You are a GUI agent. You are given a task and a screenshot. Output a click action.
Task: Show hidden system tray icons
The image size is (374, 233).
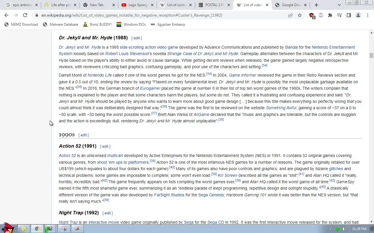pyautogui.click(x=330, y=229)
